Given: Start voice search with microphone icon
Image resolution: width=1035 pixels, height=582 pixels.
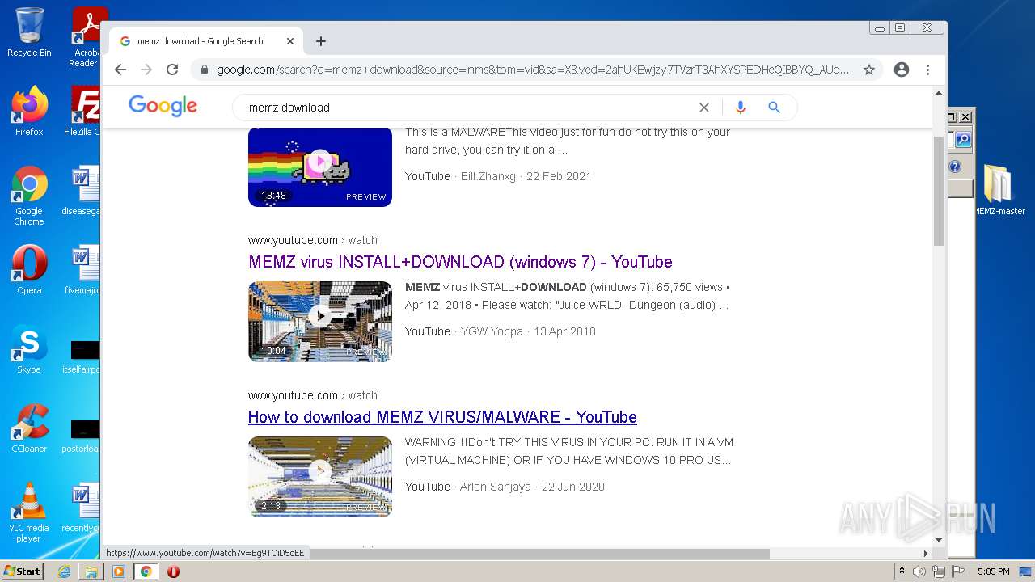Looking at the screenshot, I should pos(740,108).
